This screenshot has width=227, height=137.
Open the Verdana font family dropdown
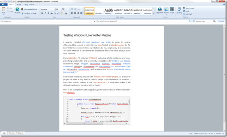54,9
